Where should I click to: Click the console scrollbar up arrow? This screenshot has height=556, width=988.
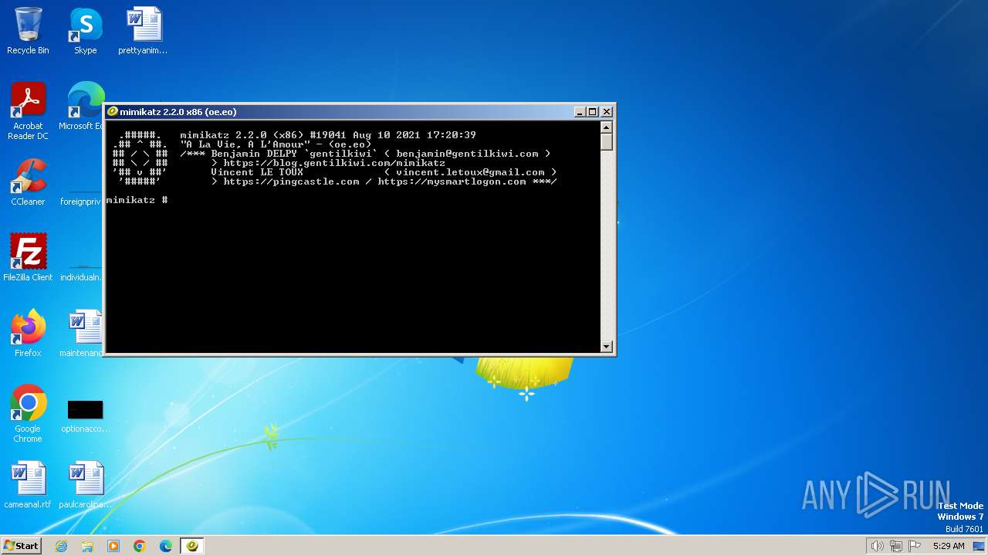(607, 127)
